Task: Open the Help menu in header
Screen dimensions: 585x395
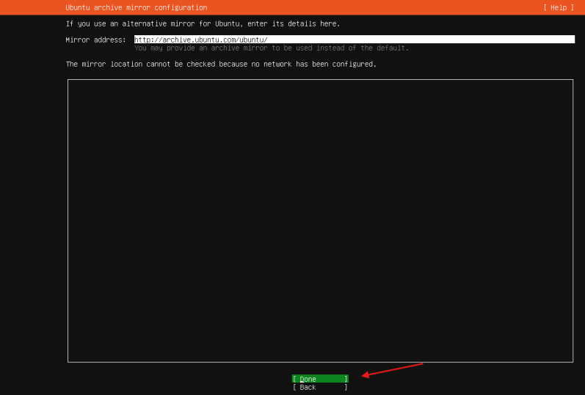Action: pyautogui.click(x=559, y=7)
